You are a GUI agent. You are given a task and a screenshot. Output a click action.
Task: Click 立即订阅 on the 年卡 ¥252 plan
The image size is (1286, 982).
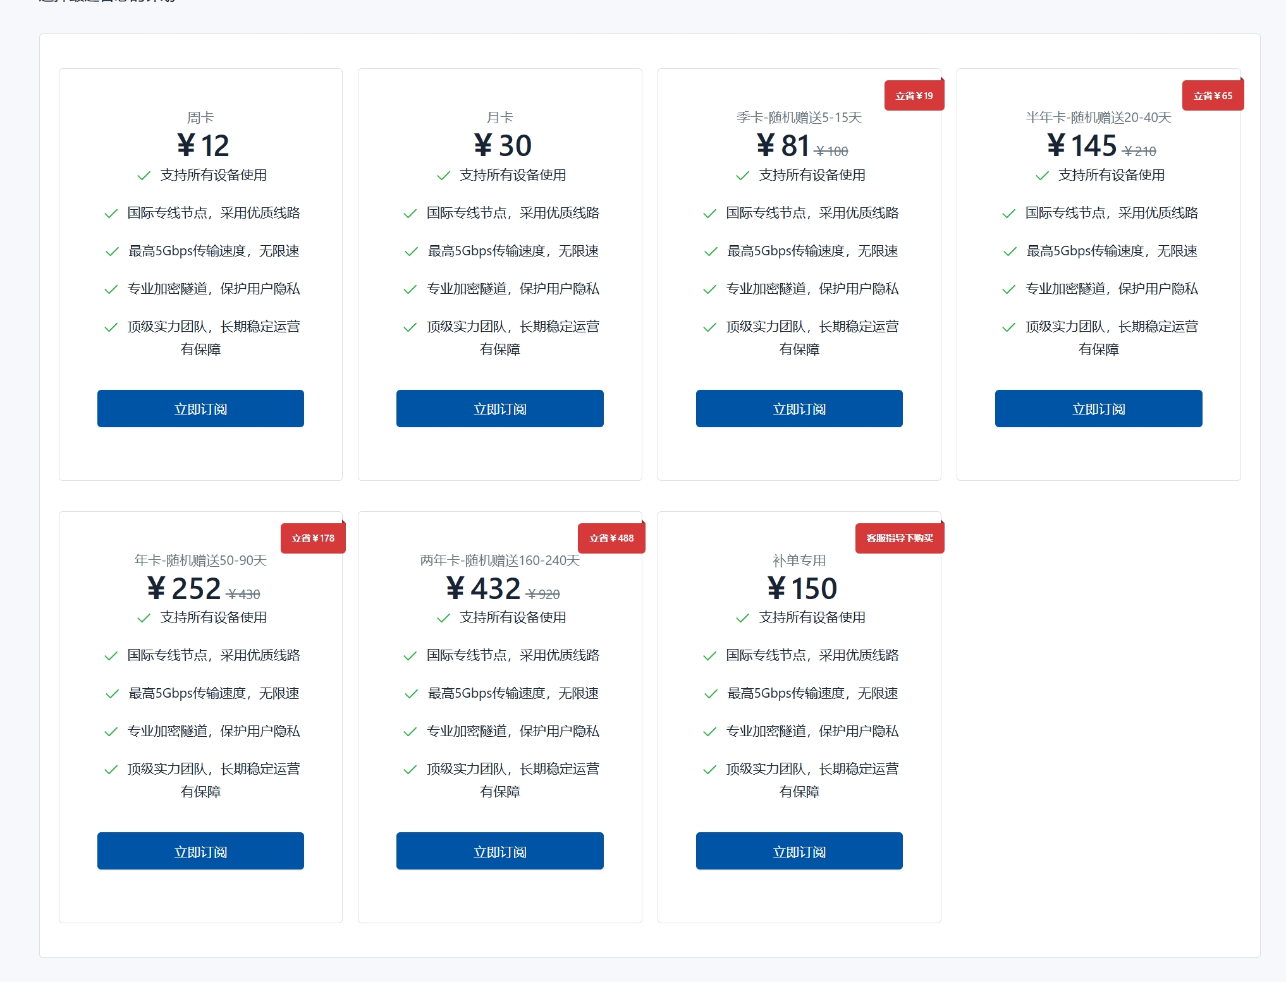click(x=200, y=851)
